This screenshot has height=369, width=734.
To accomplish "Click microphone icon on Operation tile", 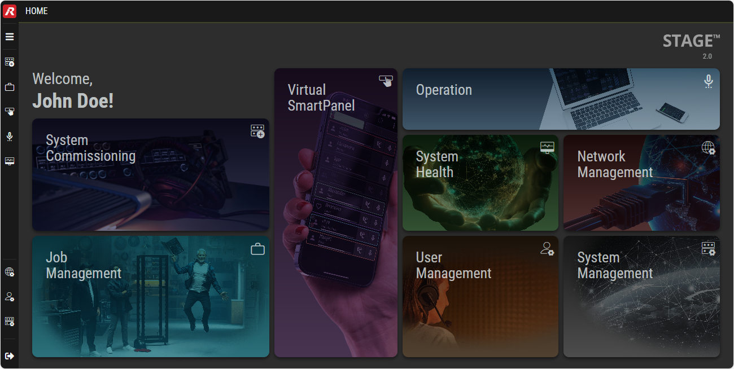I will click(709, 82).
